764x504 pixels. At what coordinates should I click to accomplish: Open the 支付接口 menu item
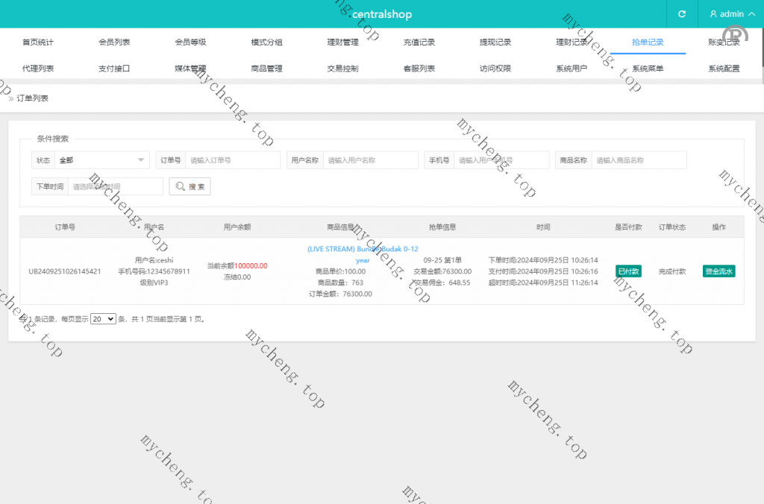click(x=114, y=69)
